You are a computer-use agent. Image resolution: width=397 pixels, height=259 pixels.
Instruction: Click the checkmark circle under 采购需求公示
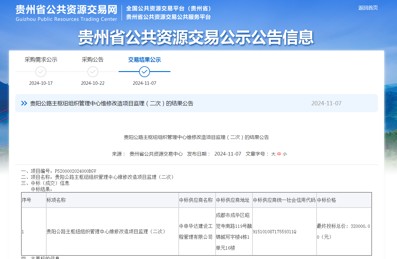tap(41, 72)
